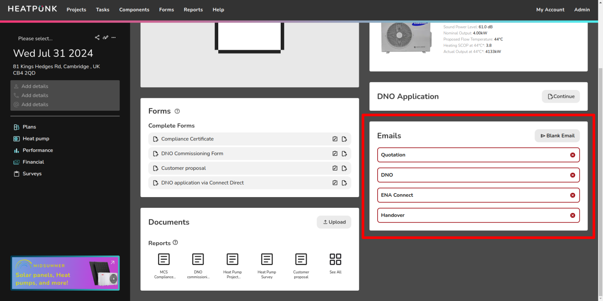Open the Quotation email template
Viewport: 603px width, 301px height.
478,155
